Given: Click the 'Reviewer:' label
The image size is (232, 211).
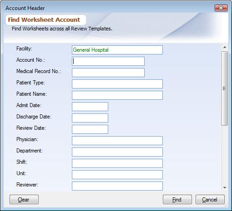Looking at the screenshot, I should point(27,185).
